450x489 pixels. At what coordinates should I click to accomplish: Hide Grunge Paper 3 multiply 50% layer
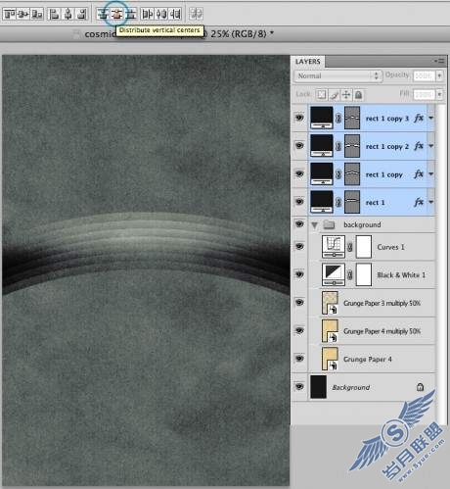click(299, 303)
